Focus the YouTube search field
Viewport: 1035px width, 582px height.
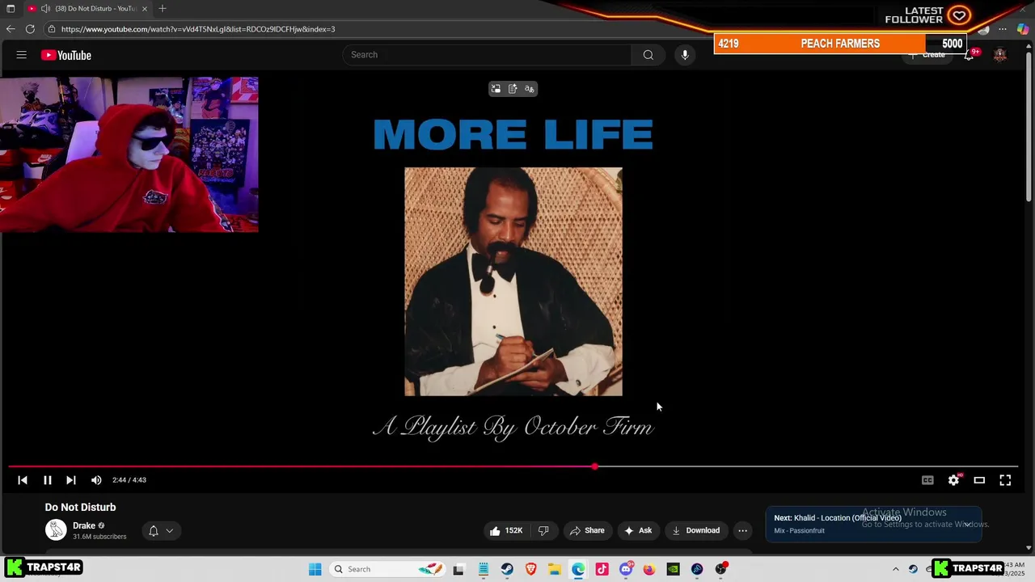click(x=487, y=55)
